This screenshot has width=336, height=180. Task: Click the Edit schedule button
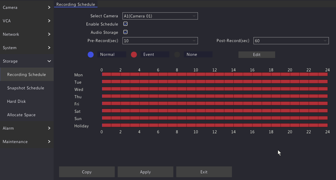tap(257, 55)
